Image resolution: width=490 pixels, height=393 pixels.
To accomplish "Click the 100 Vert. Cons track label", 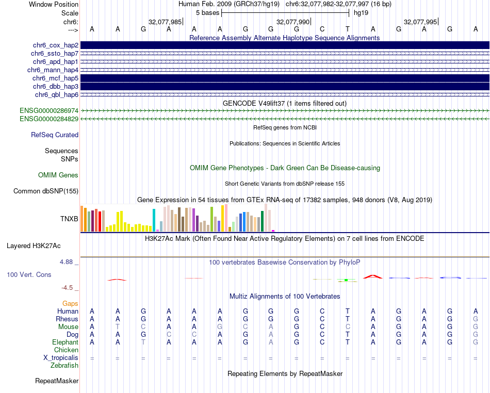I will [x=29, y=275].
